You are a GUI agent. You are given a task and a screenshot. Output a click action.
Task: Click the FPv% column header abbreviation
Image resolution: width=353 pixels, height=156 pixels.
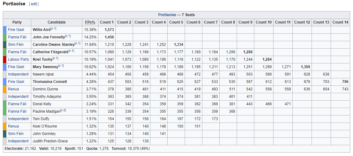pyautogui.click(x=90, y=22)
